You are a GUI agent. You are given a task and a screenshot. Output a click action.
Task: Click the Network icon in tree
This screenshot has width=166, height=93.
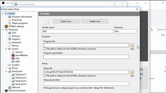(10, 87)
